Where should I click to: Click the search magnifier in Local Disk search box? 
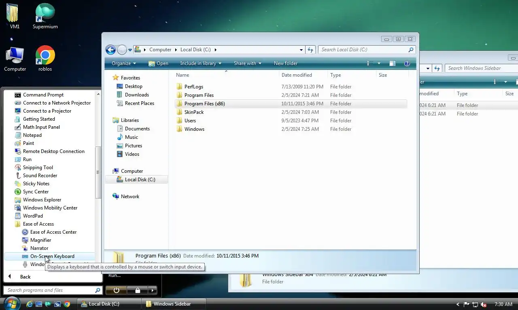coord(411,50)
